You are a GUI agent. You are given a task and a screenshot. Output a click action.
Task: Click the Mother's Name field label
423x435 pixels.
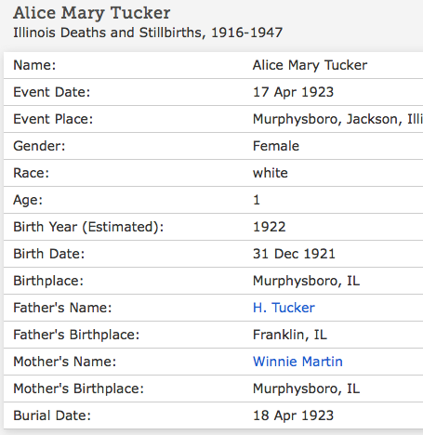[x=64, y=362]
